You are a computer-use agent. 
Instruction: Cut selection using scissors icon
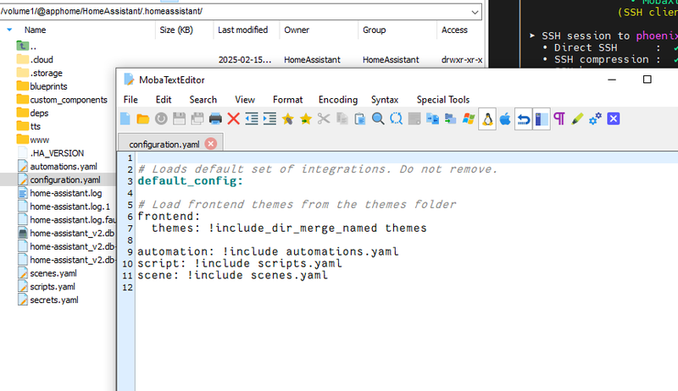324,118
